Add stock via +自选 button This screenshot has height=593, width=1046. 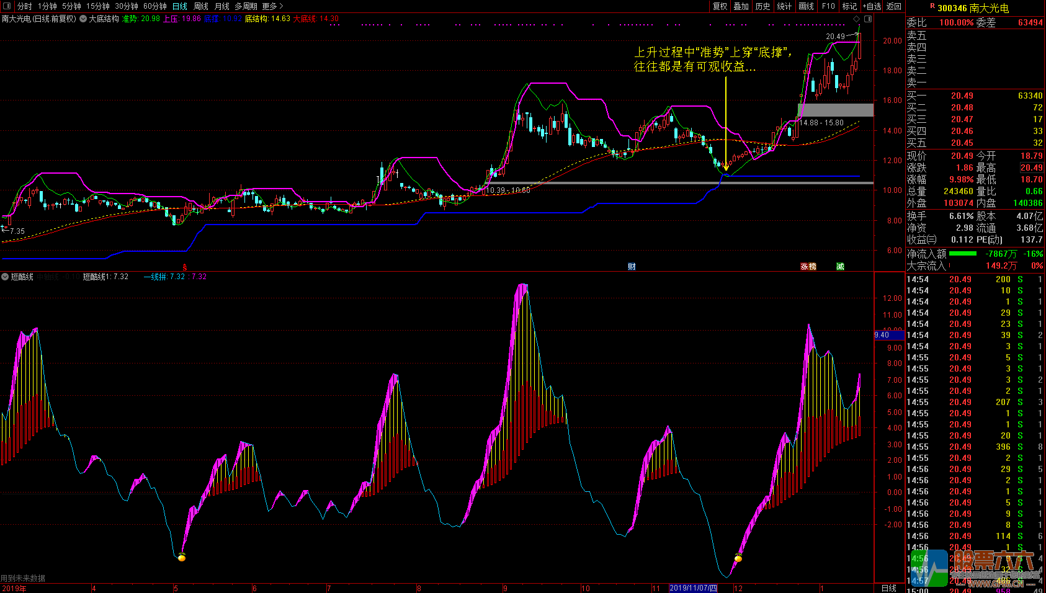[x=872, y=6]
